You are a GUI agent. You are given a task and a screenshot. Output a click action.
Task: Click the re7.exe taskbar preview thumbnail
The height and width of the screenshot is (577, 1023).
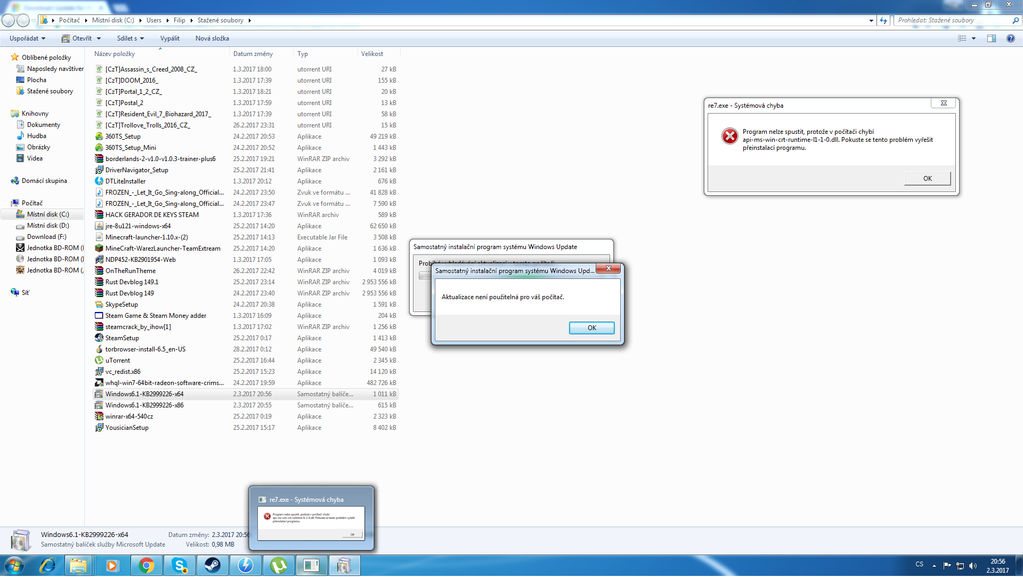tap(311, 518)
